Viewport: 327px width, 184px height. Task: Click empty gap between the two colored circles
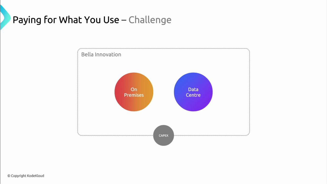(163, 92)
